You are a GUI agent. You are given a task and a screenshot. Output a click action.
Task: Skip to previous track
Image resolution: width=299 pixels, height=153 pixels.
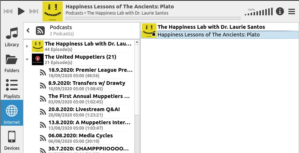(x=8, y=11)
